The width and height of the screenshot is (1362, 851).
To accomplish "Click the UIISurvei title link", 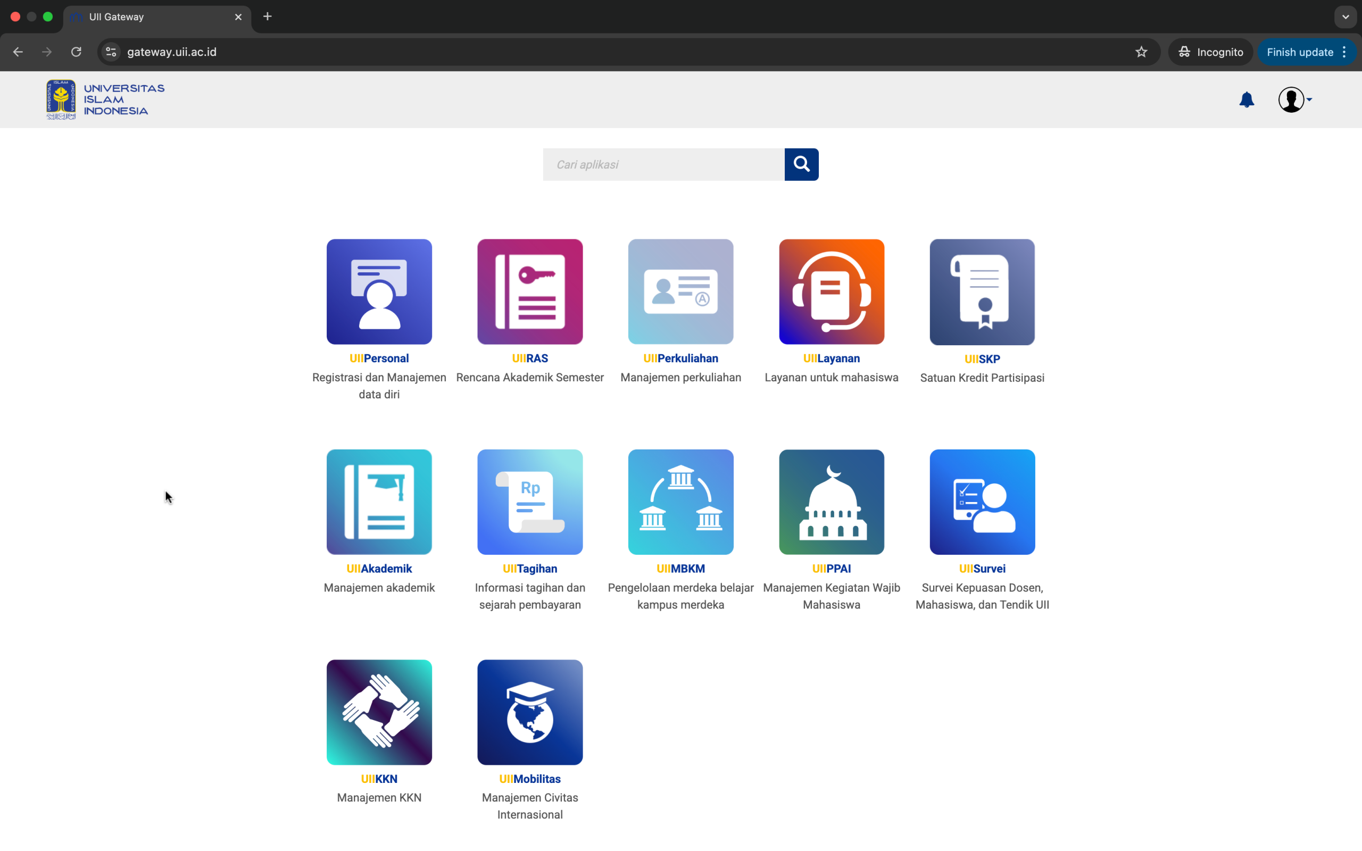I will pyautogui.click(x=982, y=569).
